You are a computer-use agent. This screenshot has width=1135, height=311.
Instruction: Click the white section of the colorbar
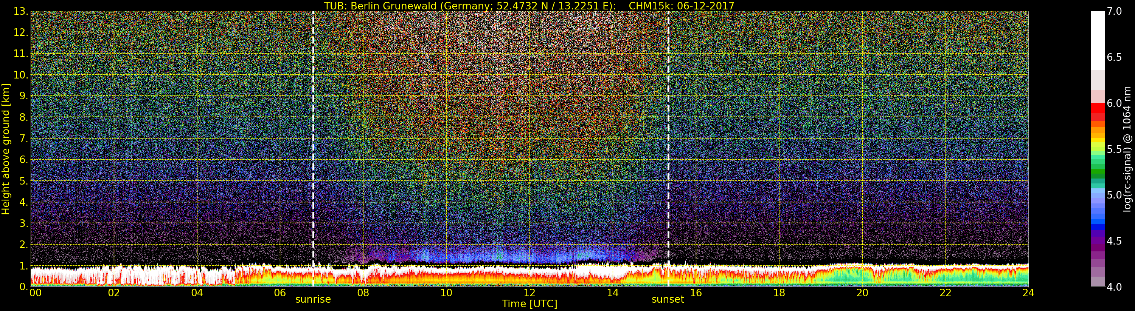1098,40
